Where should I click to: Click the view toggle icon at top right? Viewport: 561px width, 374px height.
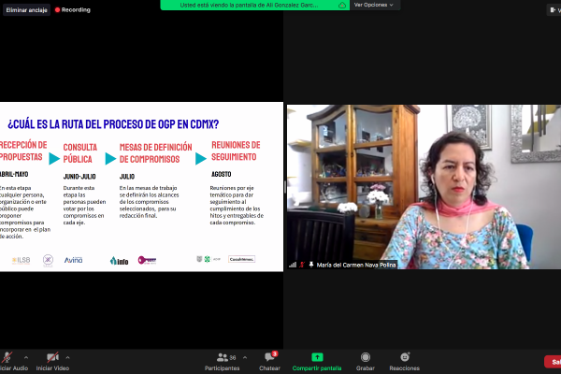pos(554,10)
